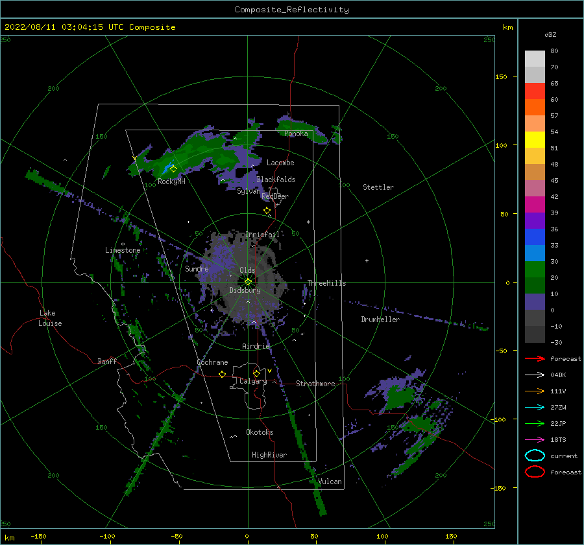
Task: Click the asterisk marker above Limestone label
Action: click(x=123, y=244)
